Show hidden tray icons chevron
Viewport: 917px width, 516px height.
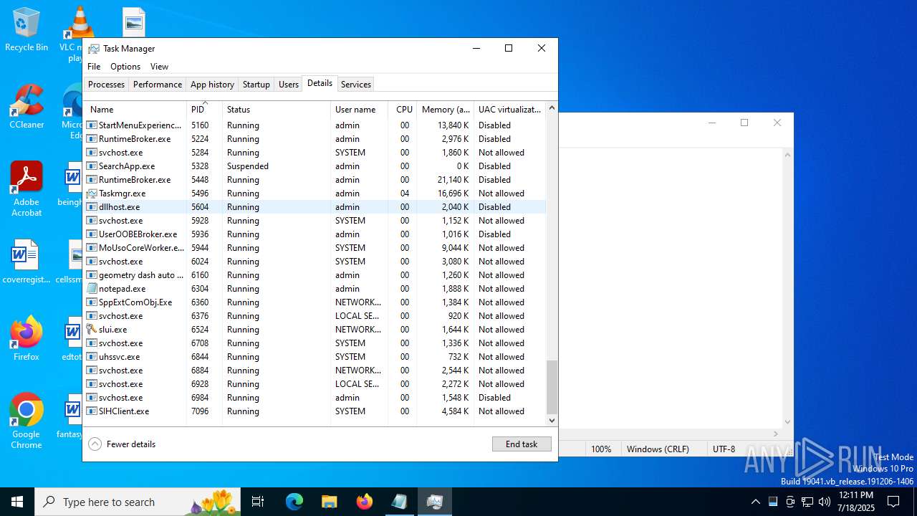pyautogui.click(x=755, y=502)
